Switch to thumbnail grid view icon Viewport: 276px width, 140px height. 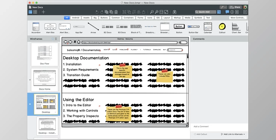point(35,12)
